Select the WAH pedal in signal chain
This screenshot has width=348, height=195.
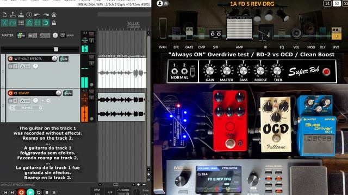click(163, 29)
